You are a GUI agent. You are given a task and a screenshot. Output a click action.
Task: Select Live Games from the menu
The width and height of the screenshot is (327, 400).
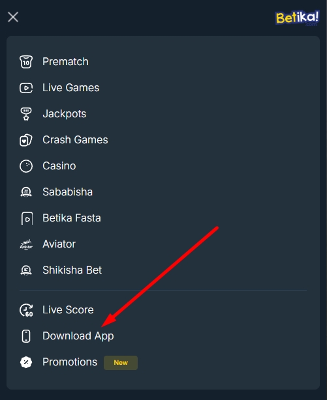71,88
